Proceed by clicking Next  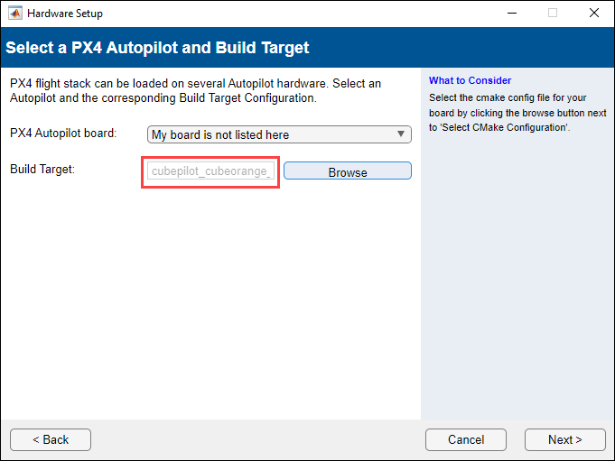[x=564, y=439]
